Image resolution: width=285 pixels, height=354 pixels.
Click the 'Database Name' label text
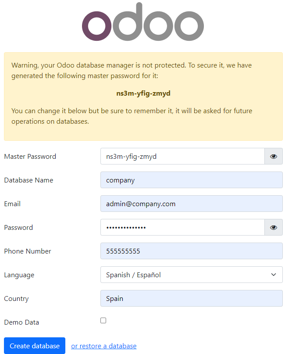coord(28,180)
